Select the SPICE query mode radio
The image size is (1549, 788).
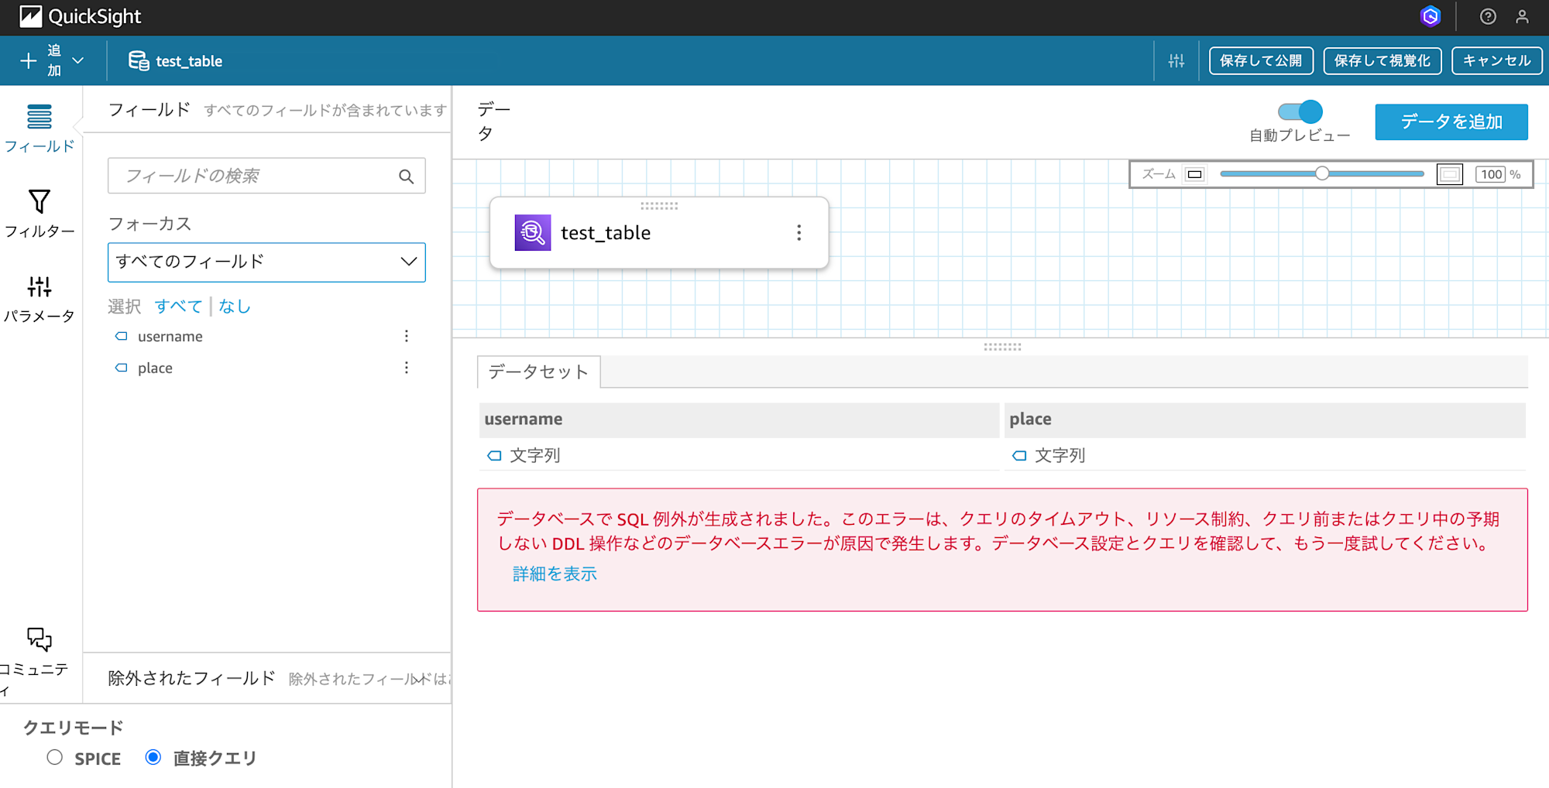coord(54,757)
